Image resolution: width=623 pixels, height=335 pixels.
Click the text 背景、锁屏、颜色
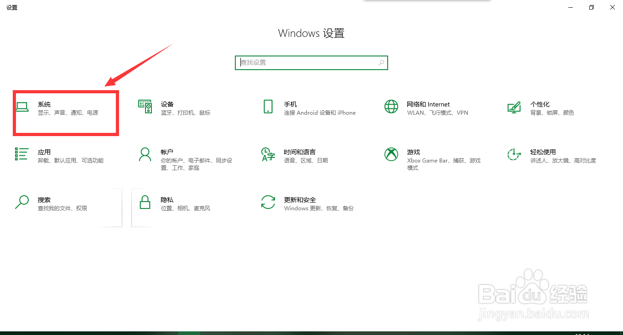[552, 113]
